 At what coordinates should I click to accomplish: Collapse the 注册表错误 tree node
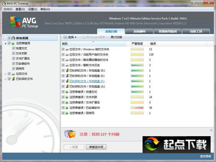pyautogui.click(x=5, y=44)
